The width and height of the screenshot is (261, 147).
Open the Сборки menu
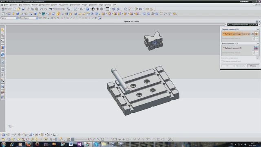point(54,5)
